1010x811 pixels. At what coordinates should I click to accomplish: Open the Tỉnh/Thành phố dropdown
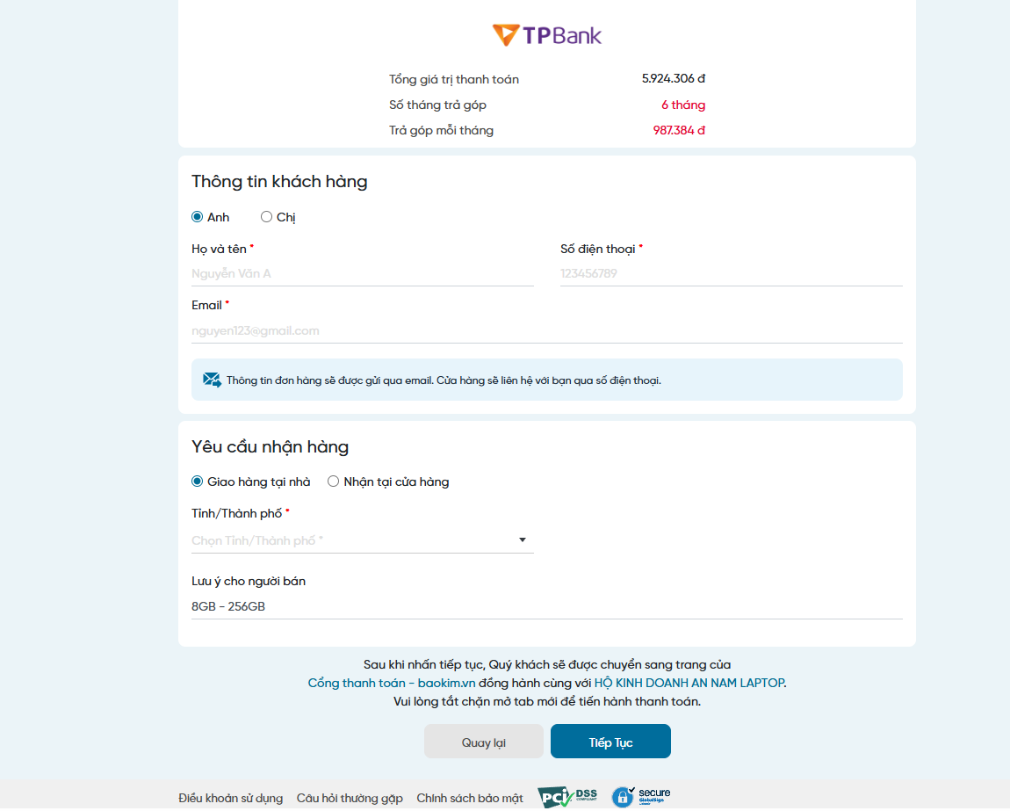pos(363,540)
